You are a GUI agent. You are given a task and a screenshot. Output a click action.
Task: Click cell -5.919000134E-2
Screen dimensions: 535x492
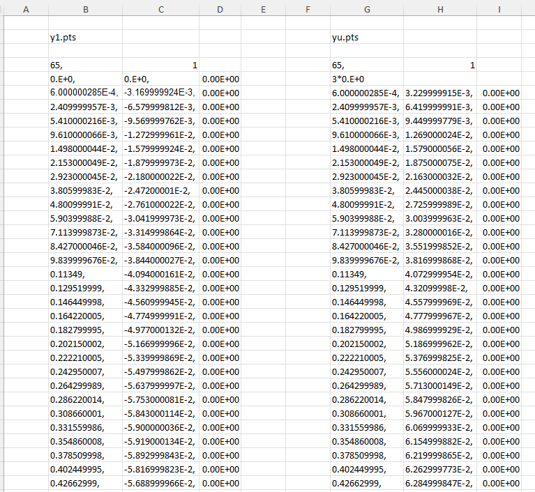[x=161, y=441]
